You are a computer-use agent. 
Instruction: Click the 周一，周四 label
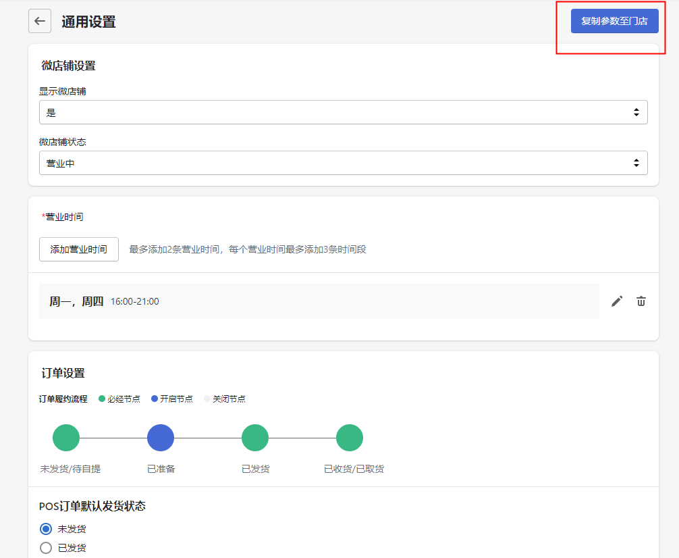(76, 301)
